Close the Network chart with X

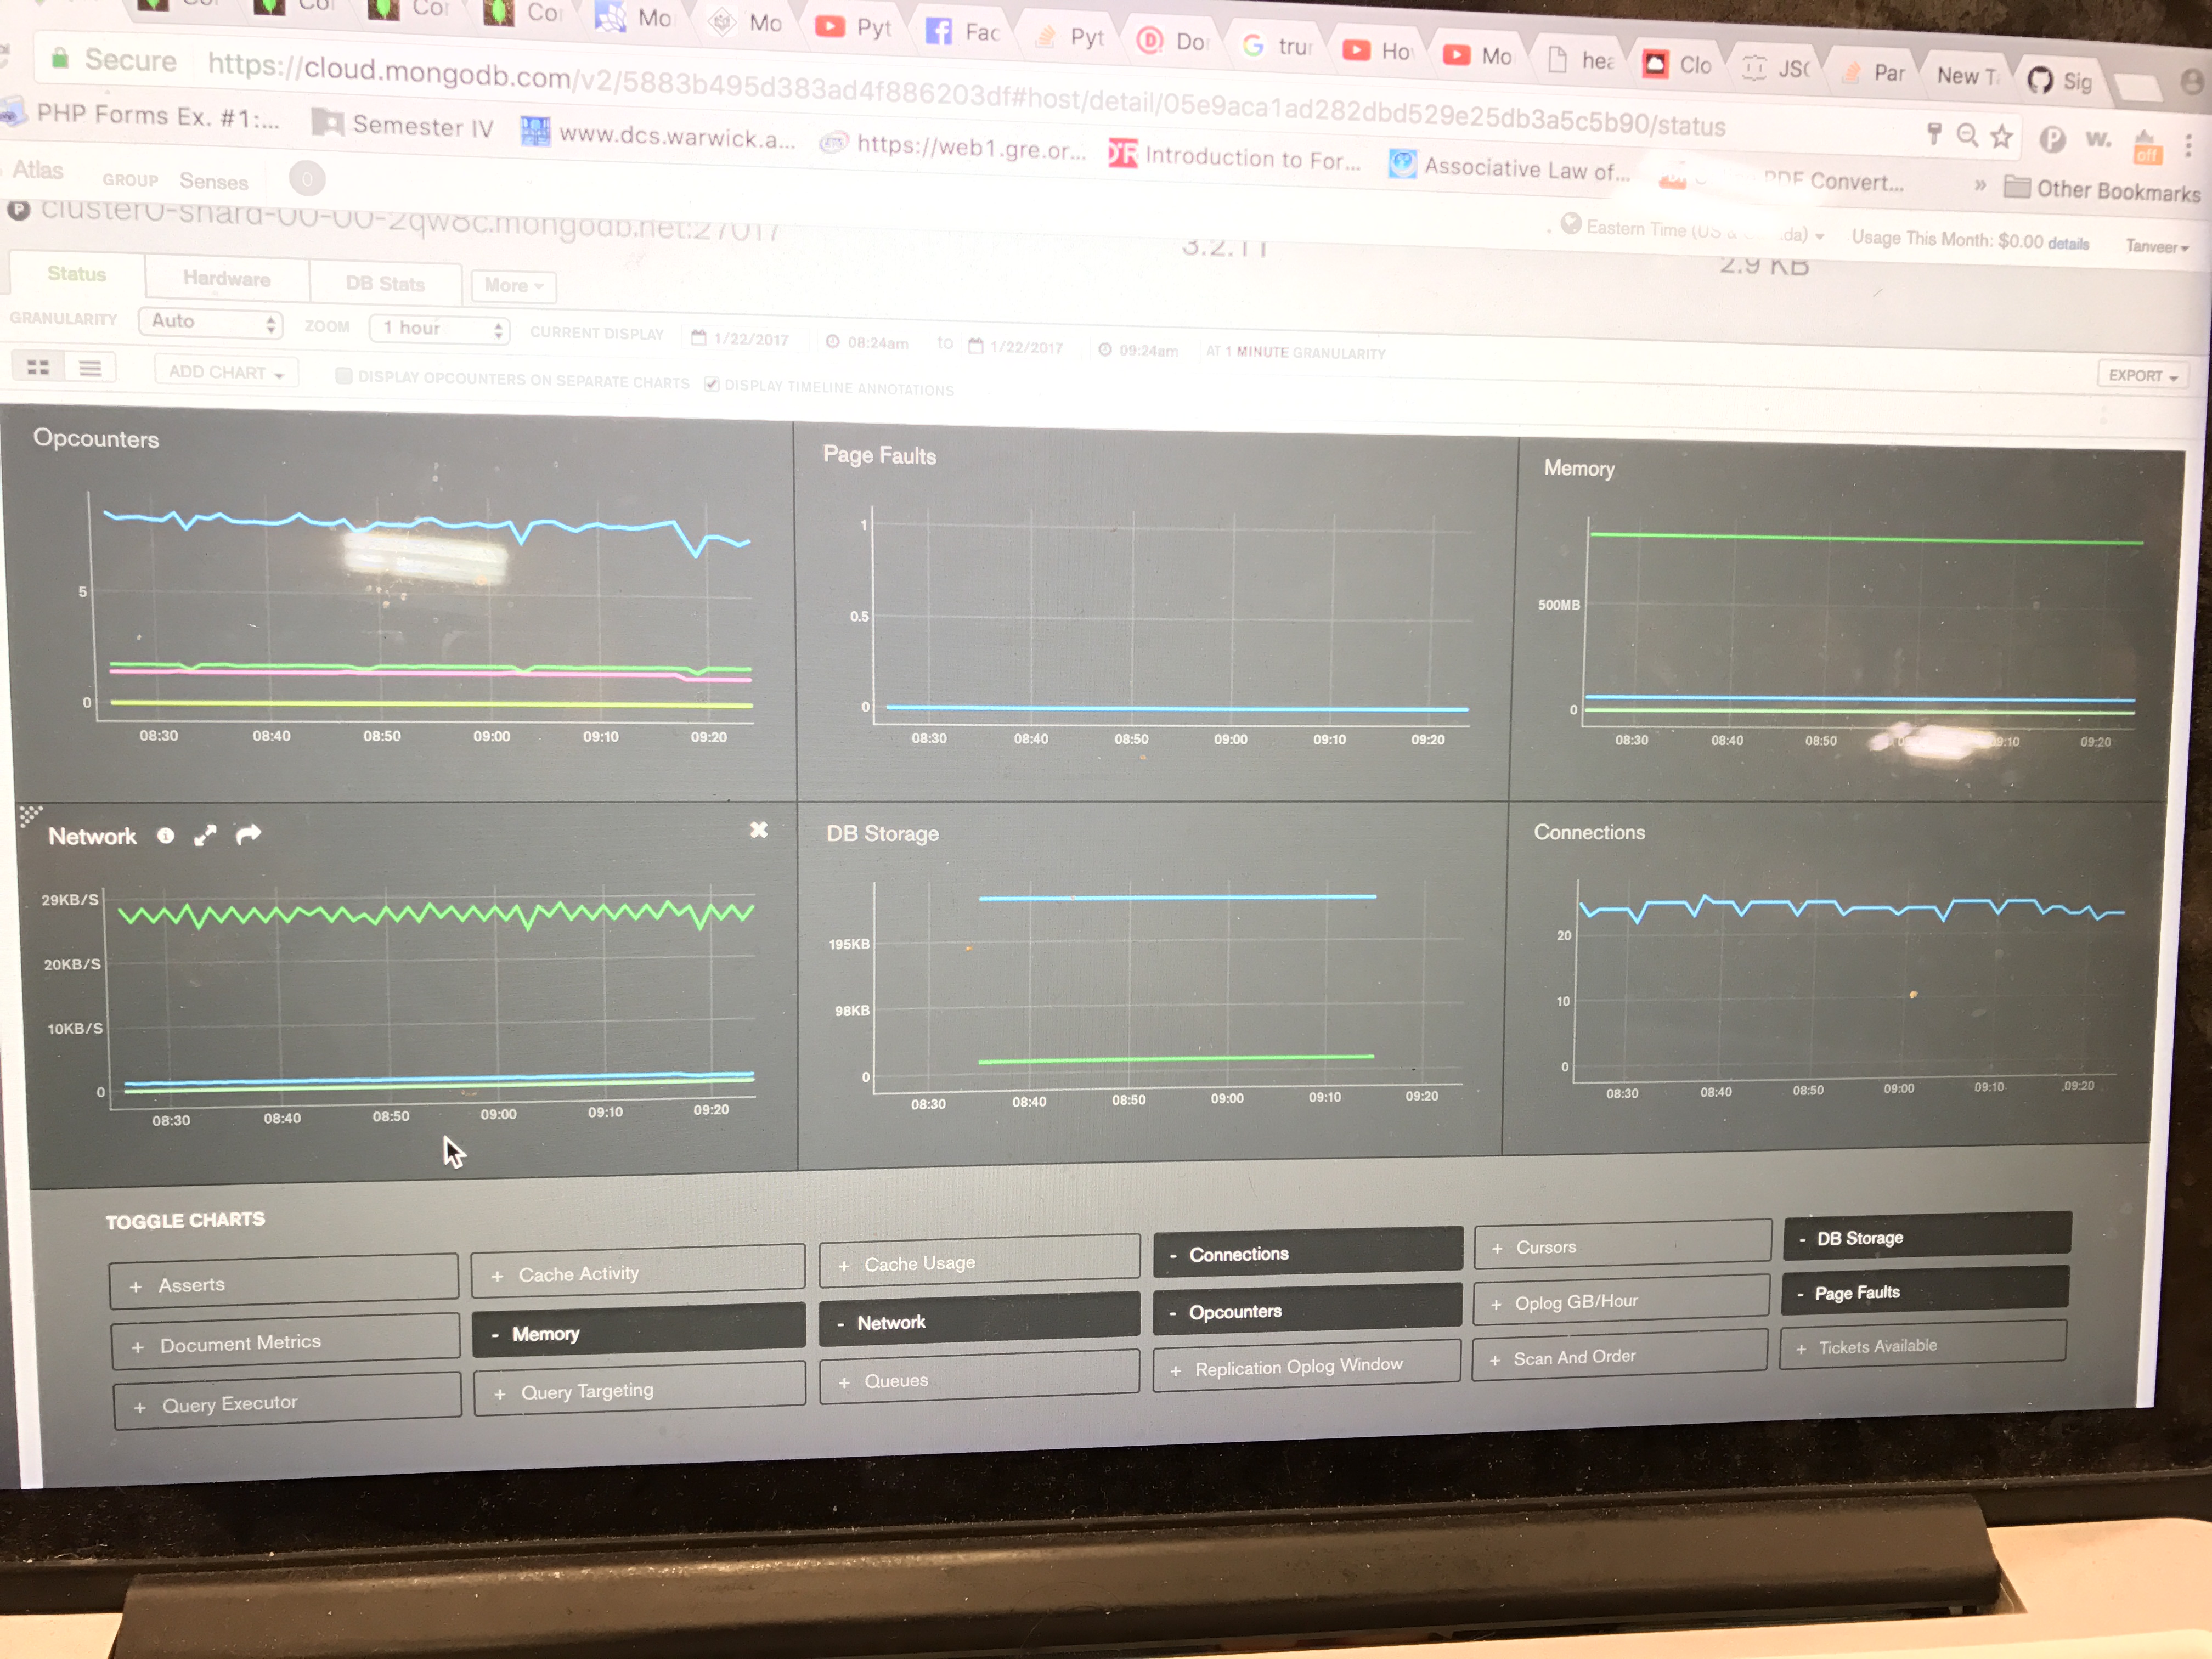[759, 830]
